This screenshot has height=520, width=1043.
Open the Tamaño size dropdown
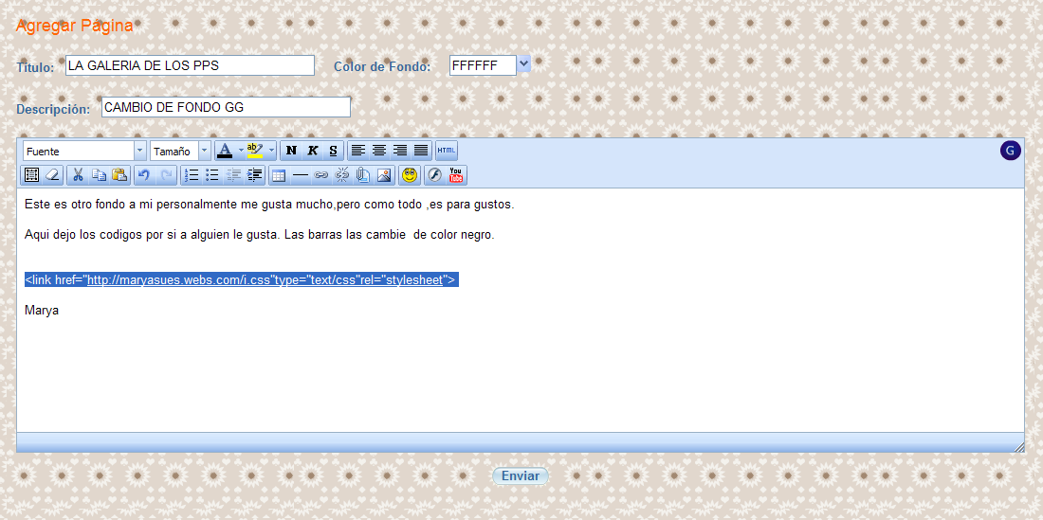click(x=180, y=151)
